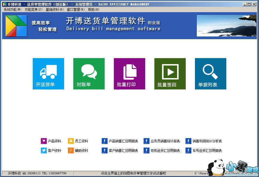Viewport: 259px width, 177px height.
Task: Click banner subtitle Delivery bill management software
Action: [x=113, y=29]
